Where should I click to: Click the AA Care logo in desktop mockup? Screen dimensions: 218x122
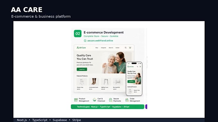click(x=81, y=48)
